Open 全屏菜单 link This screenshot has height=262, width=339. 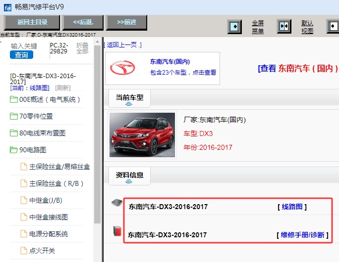tap(258, 27)
